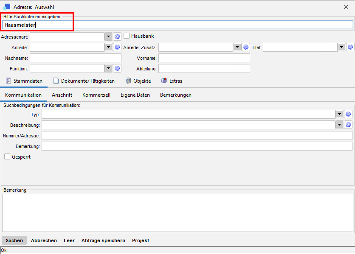The height and width of the screenshot is (254, 355).
Task: Toggle the Gesperrt checkbox
Action: (x=7, y=157)
